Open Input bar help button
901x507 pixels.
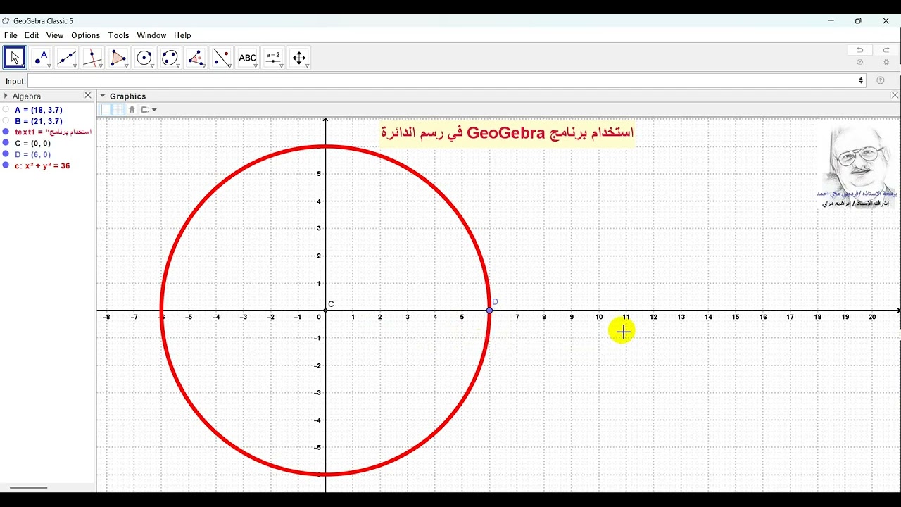(x=881, y=81)
